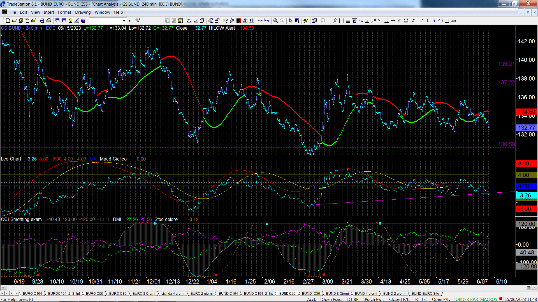Viewport: 538px width, 302px height.
Task: Open the Edit menu
Action: point(24,12)
